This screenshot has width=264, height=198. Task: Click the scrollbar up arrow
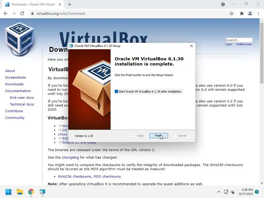coord(262,21)
